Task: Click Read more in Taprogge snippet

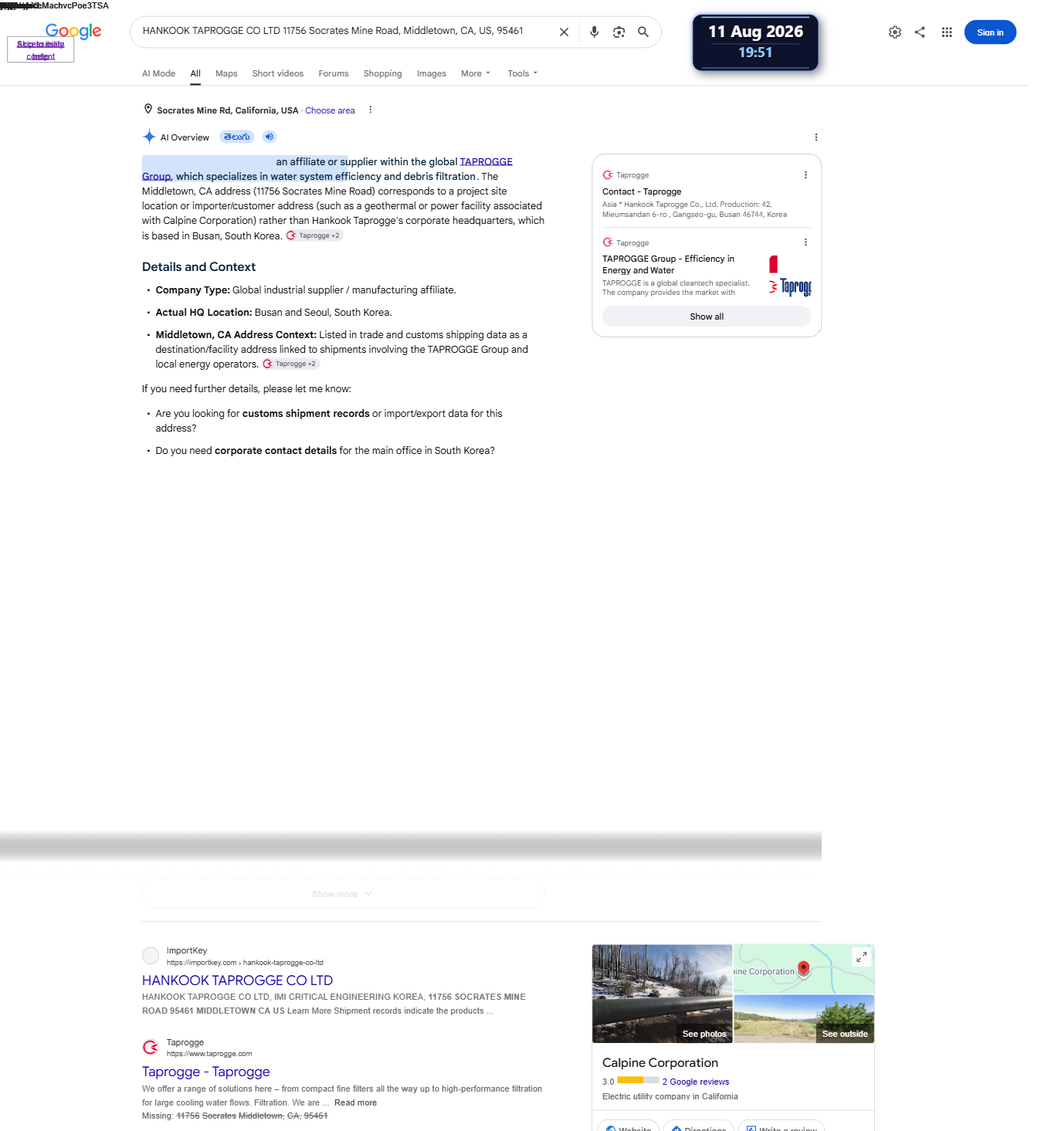Action: tap(355, 1102)
